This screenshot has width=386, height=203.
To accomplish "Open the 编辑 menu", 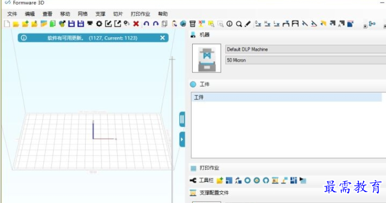I will click(x=30, y=14).
